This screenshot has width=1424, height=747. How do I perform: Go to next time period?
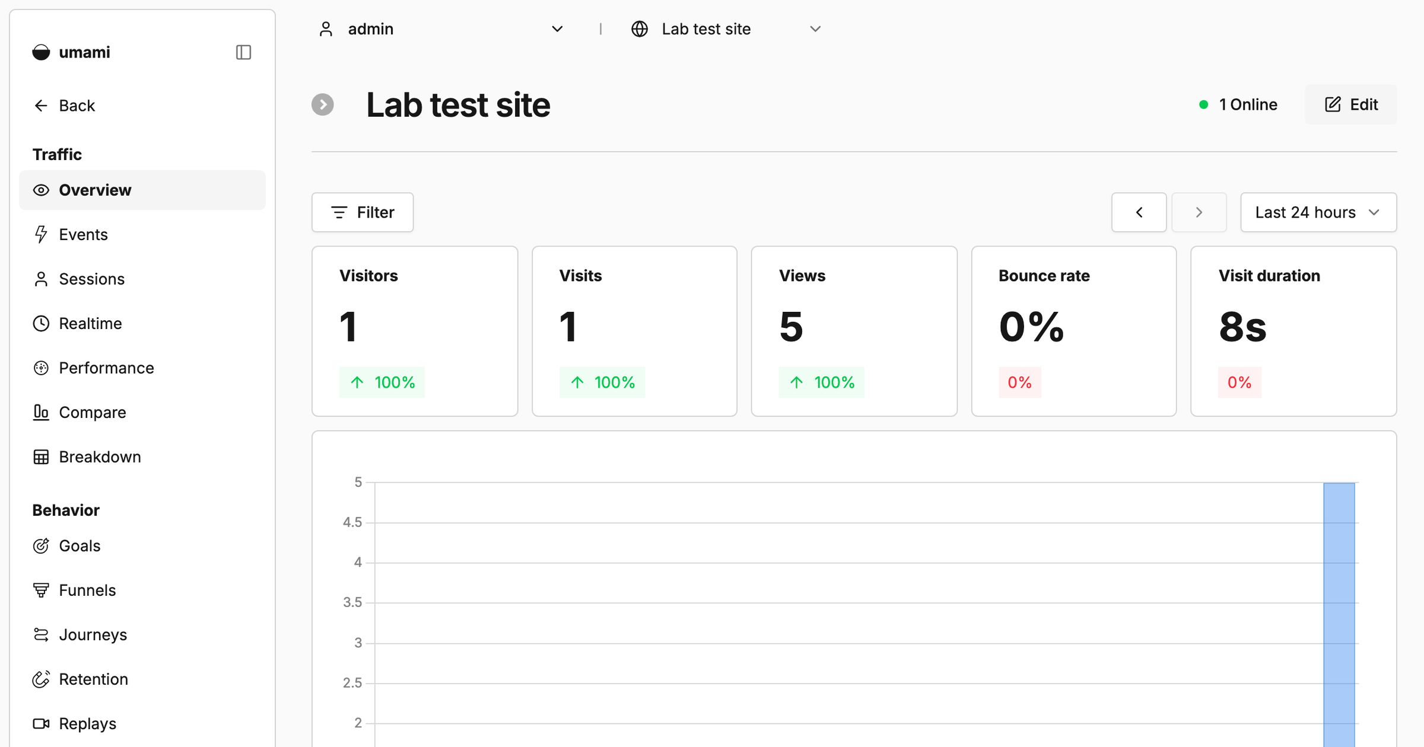pos(1199,212)
